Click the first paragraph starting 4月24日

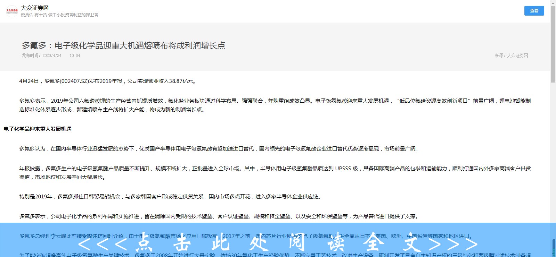point(108,81)
